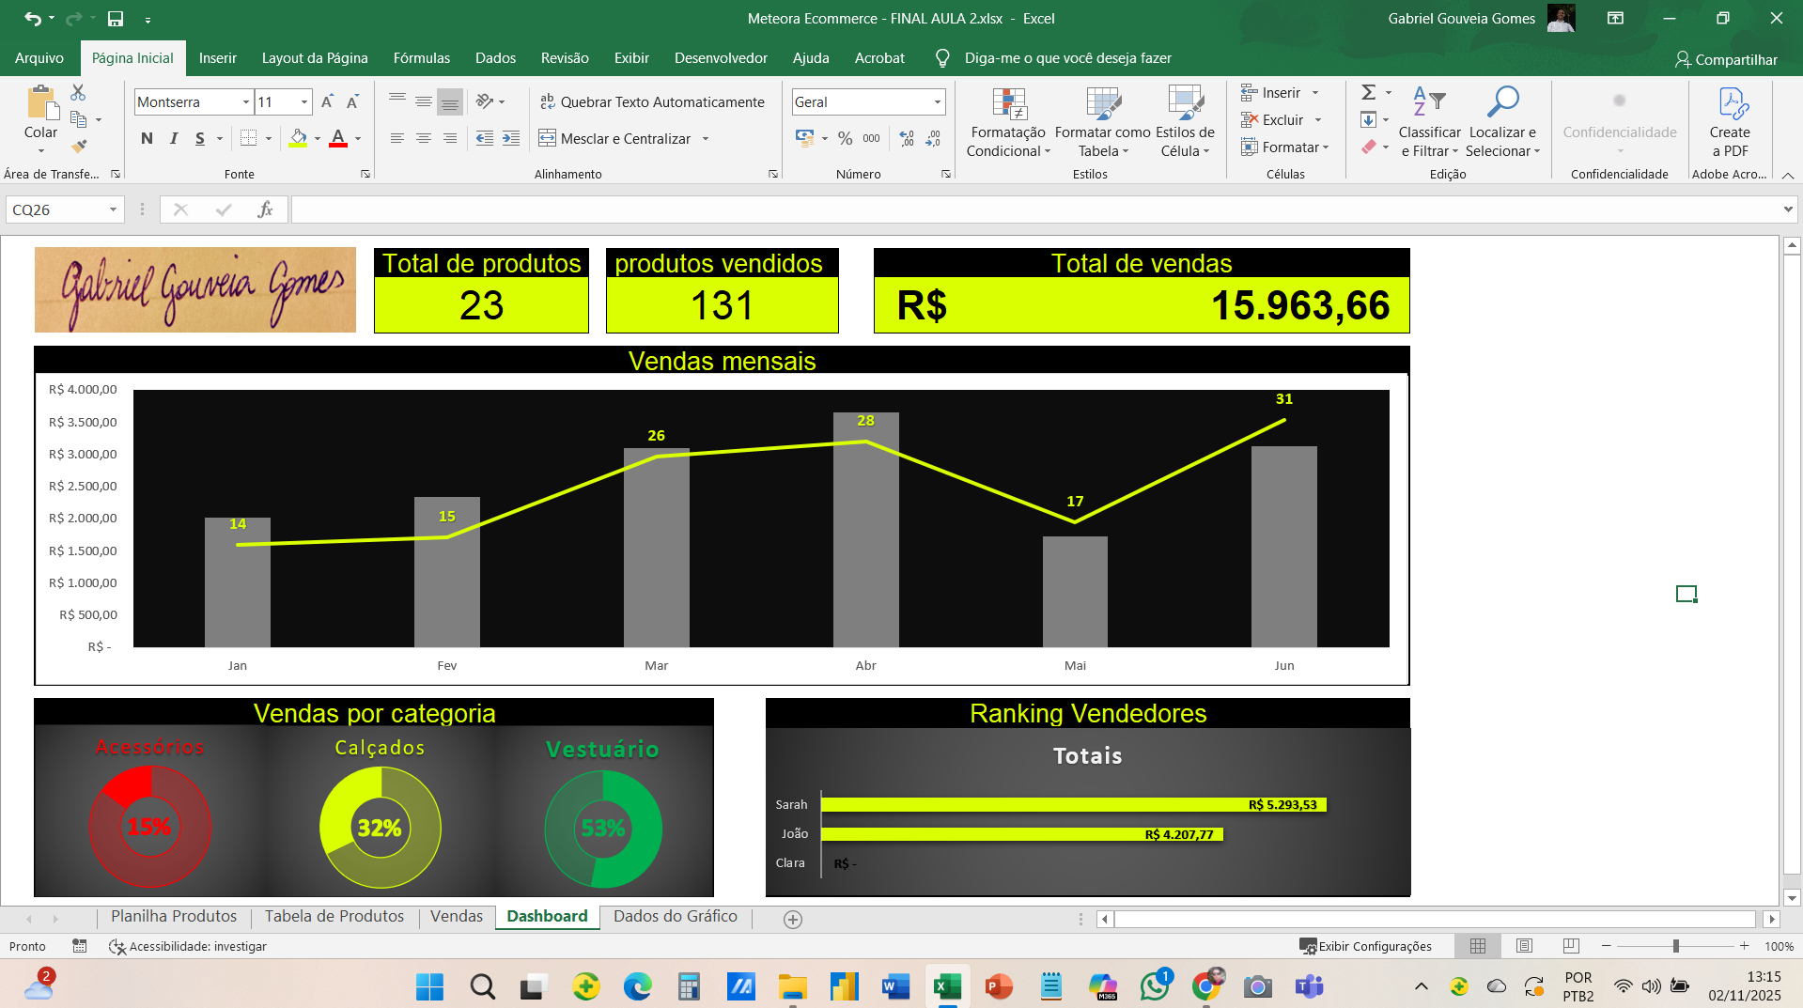Click the zoom slider handle
Screen dimensions: 1803x1008
[x=1675, y=946]
